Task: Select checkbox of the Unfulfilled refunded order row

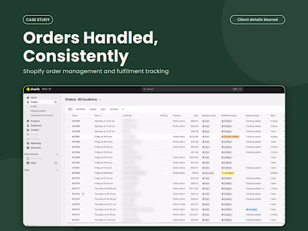Action: click(x=68, y=173)
